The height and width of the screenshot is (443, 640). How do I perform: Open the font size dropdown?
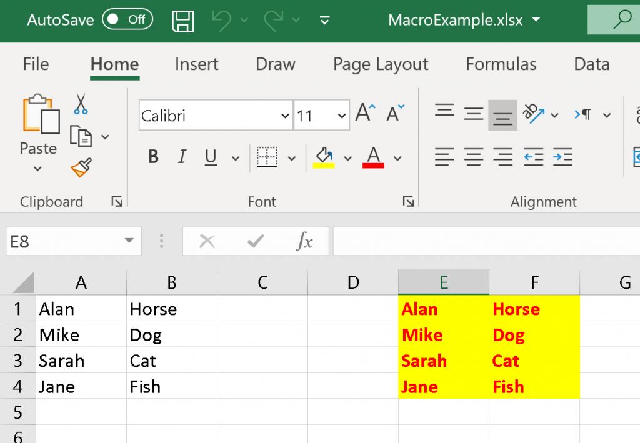pyautogui.click(x=341, y=116)
